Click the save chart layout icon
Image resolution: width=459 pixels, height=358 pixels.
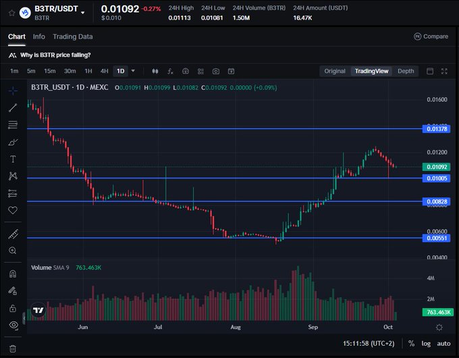coord(232,71)
